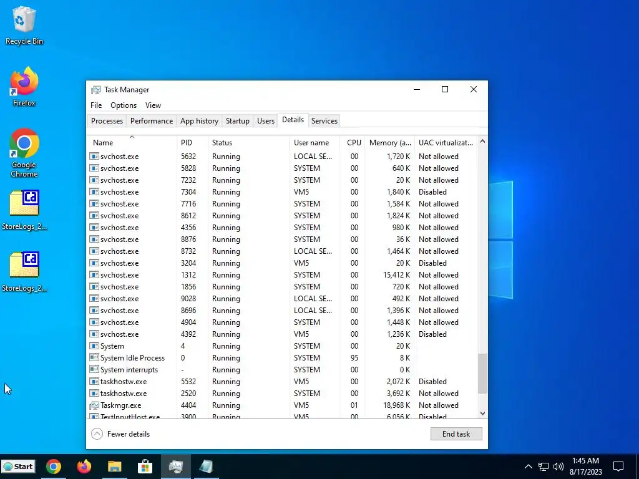Screen dimensions: 639x479
Task: Open the notification center icon
Action: point(618,467)
